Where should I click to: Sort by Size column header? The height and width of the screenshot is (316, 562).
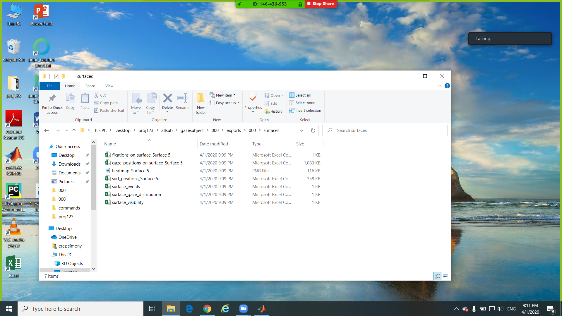(x=300, y=144)
